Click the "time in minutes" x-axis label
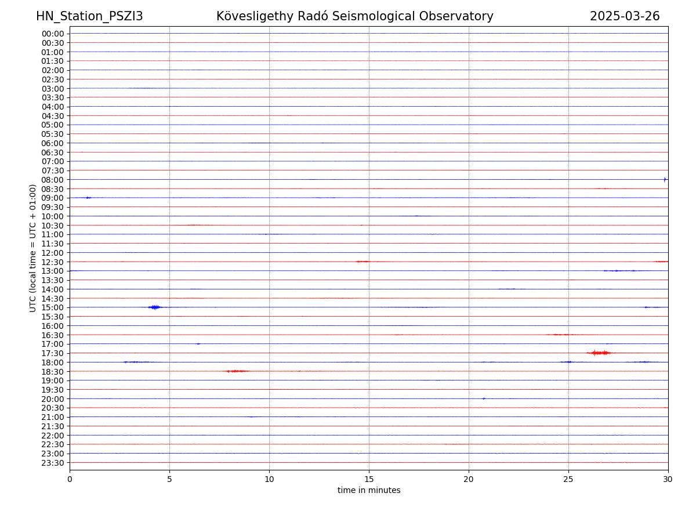The image size is (696, 522). coord(369,491)
